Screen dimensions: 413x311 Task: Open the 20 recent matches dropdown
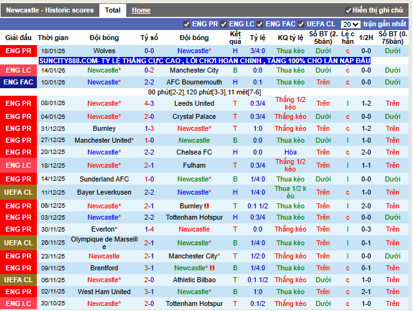click(x=351, y=24)
